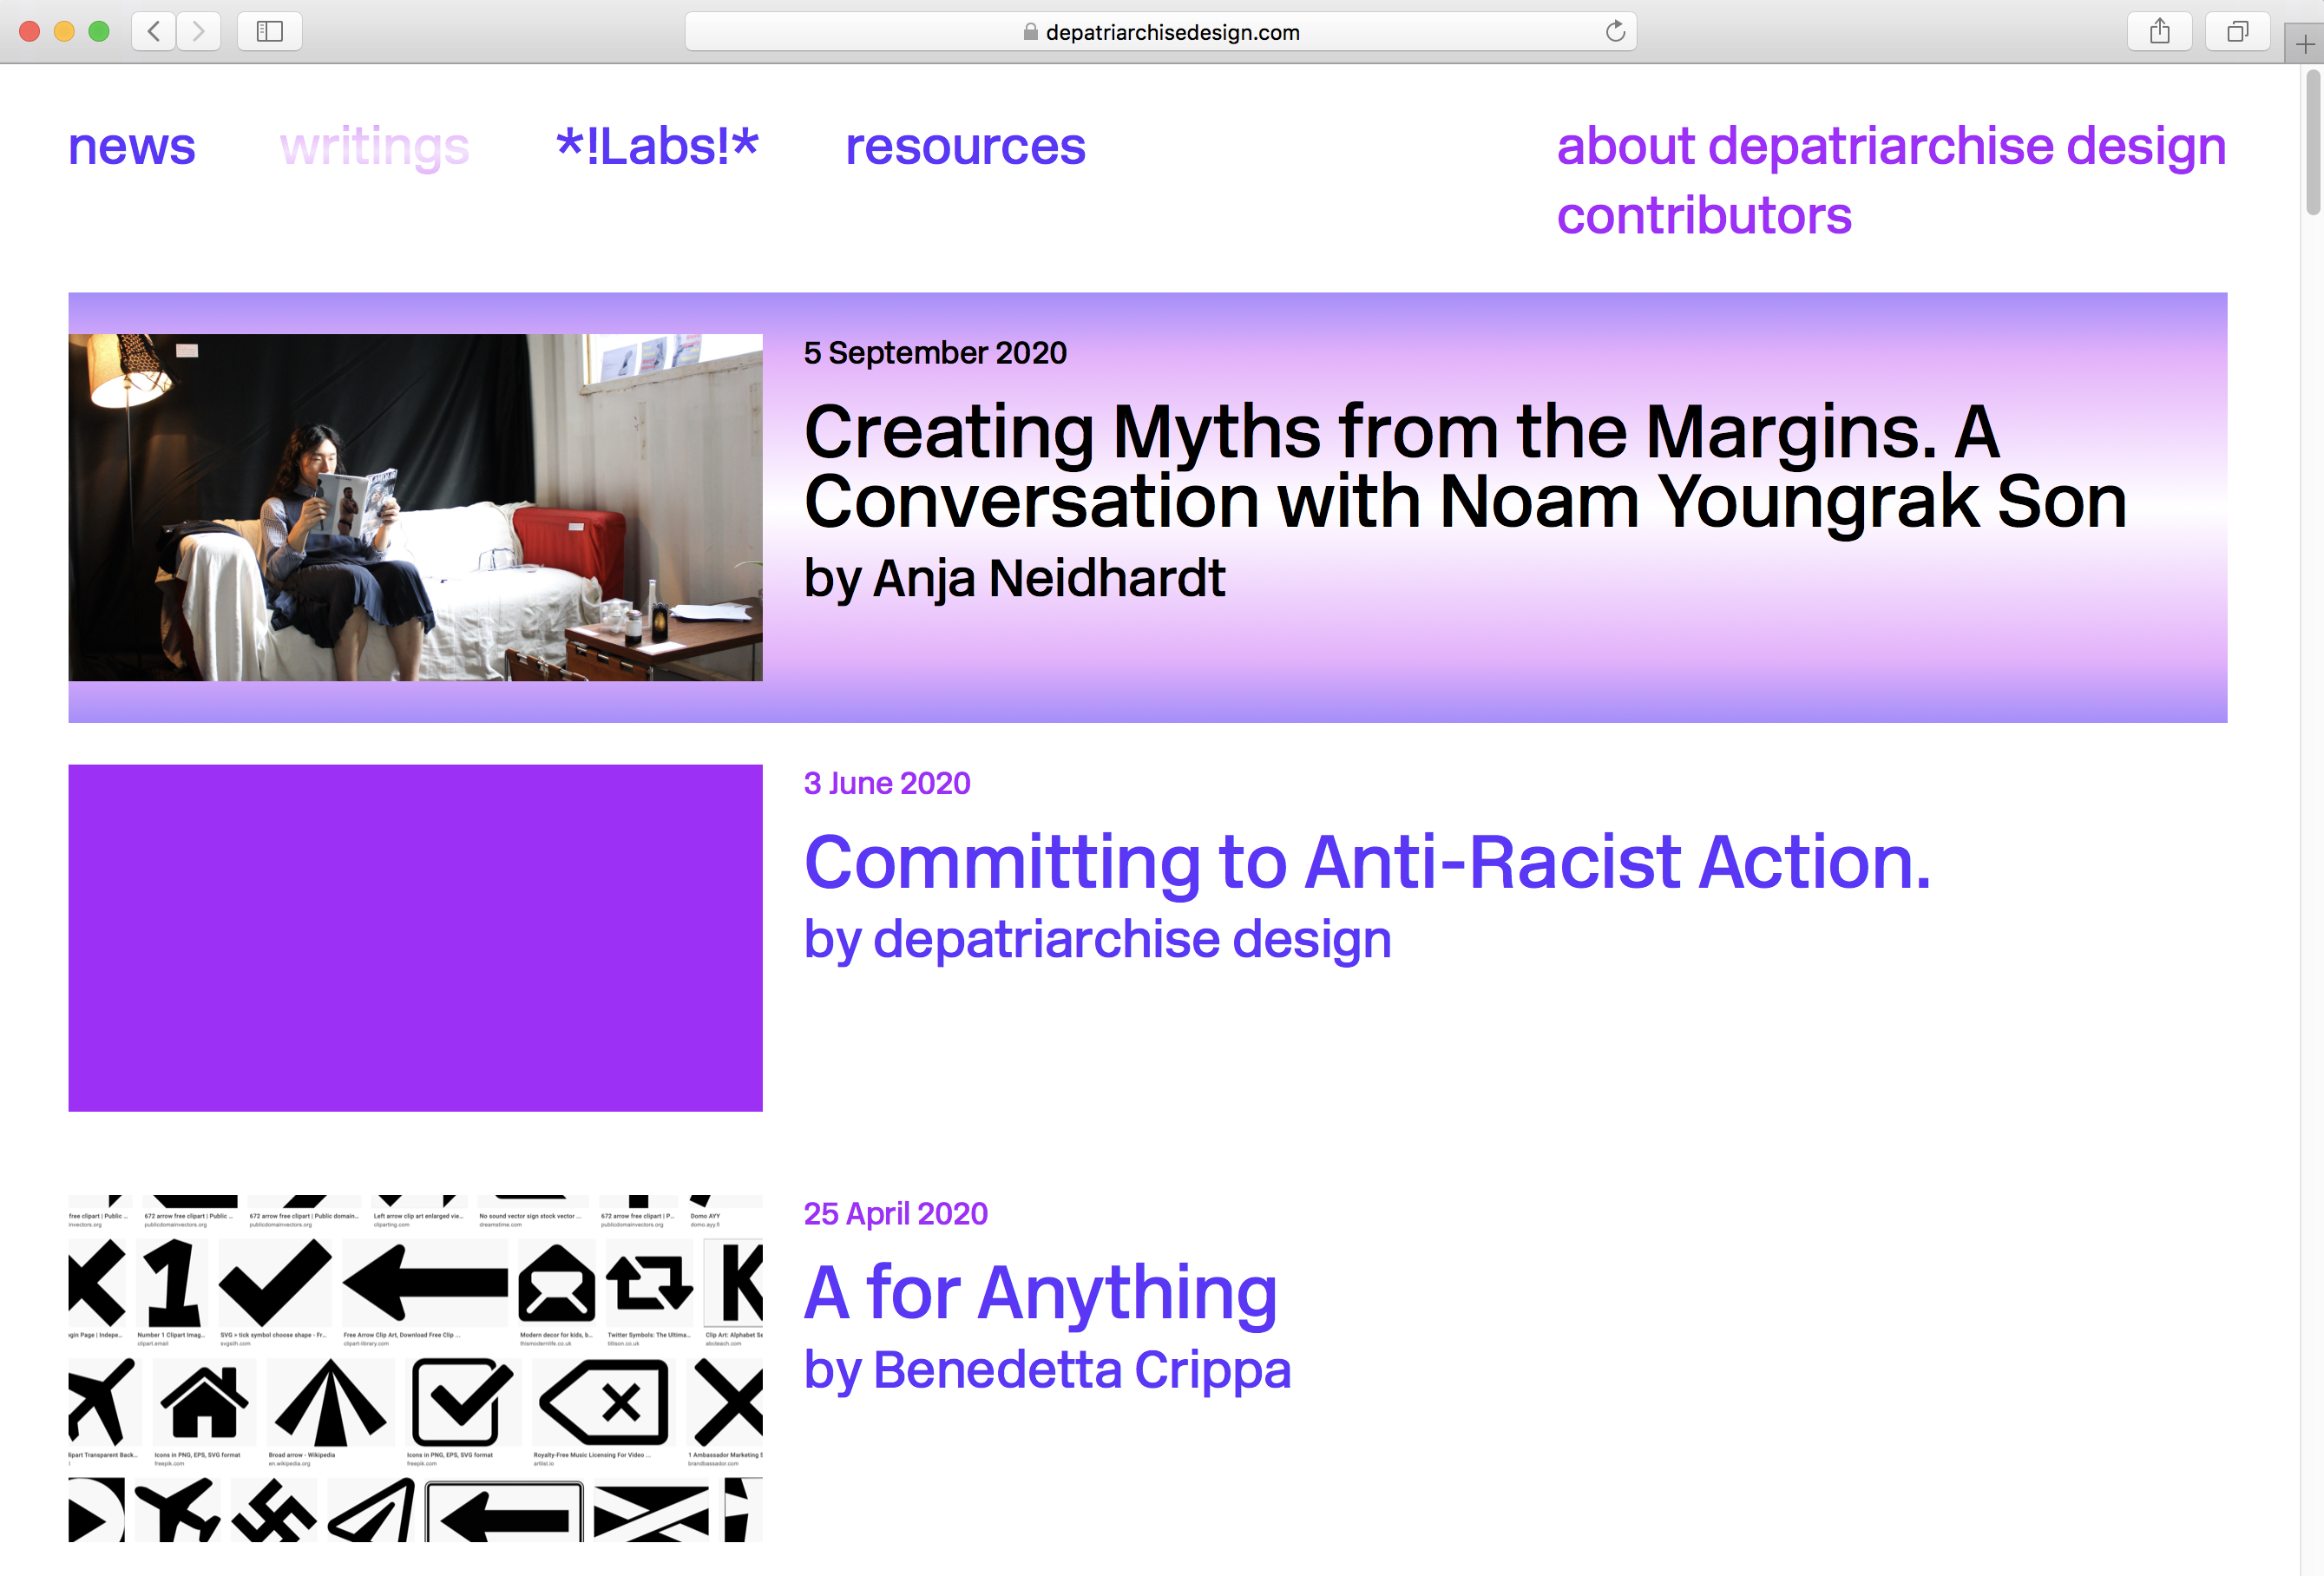Open the Share sheet icon
Screen dimensions: 2324x1576
(2159, 31)
